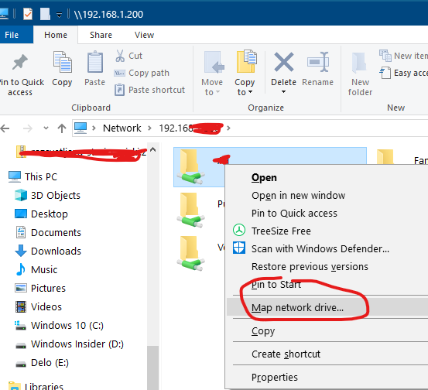Open TreeSize Free from context menu
The image size is (428, 390).
tap(281, 231)
